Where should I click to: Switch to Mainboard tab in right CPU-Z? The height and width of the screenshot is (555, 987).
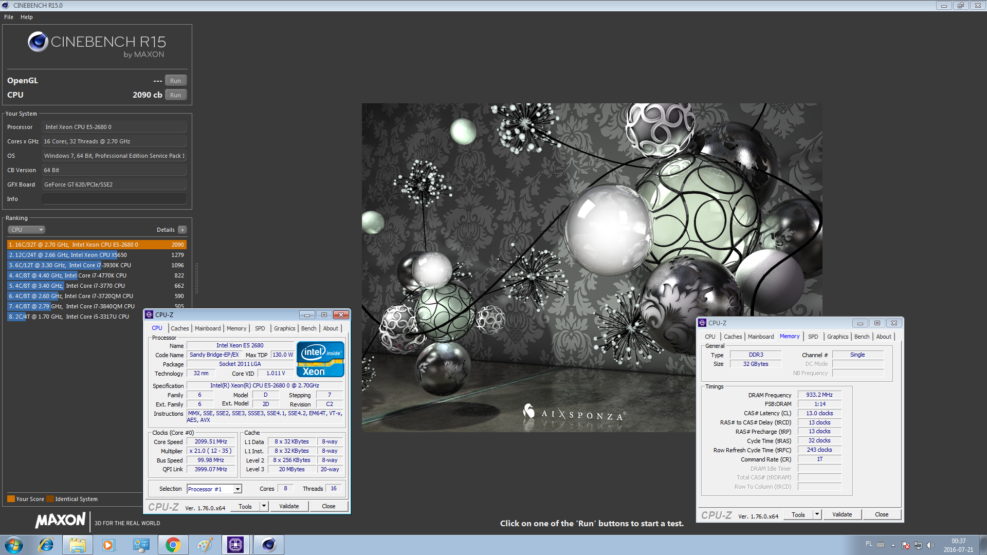(761, 337)
